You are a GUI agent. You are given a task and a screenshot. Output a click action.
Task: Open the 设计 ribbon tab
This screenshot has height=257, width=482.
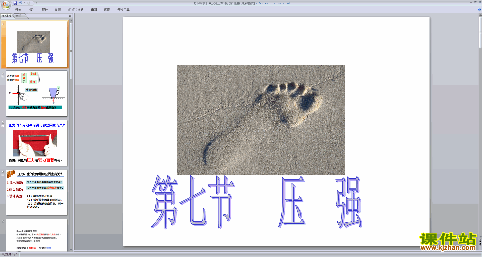45,10
